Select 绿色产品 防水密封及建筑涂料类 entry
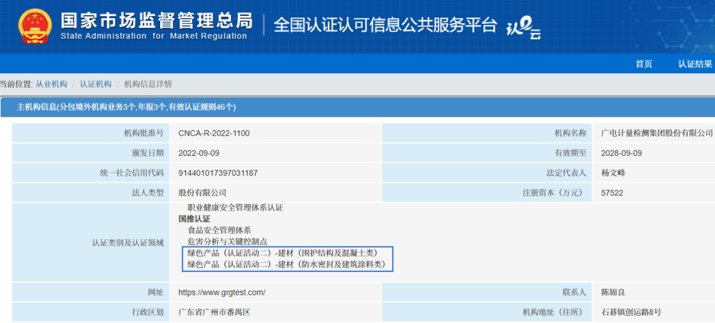This screenshot has width=715, height=323. pyautogui.click(x=287, y=264)
